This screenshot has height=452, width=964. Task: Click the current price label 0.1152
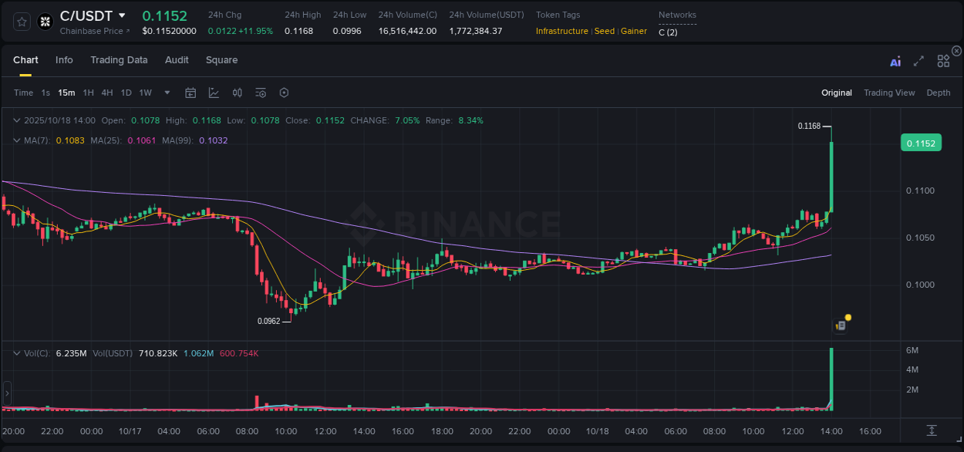(921, 143)
